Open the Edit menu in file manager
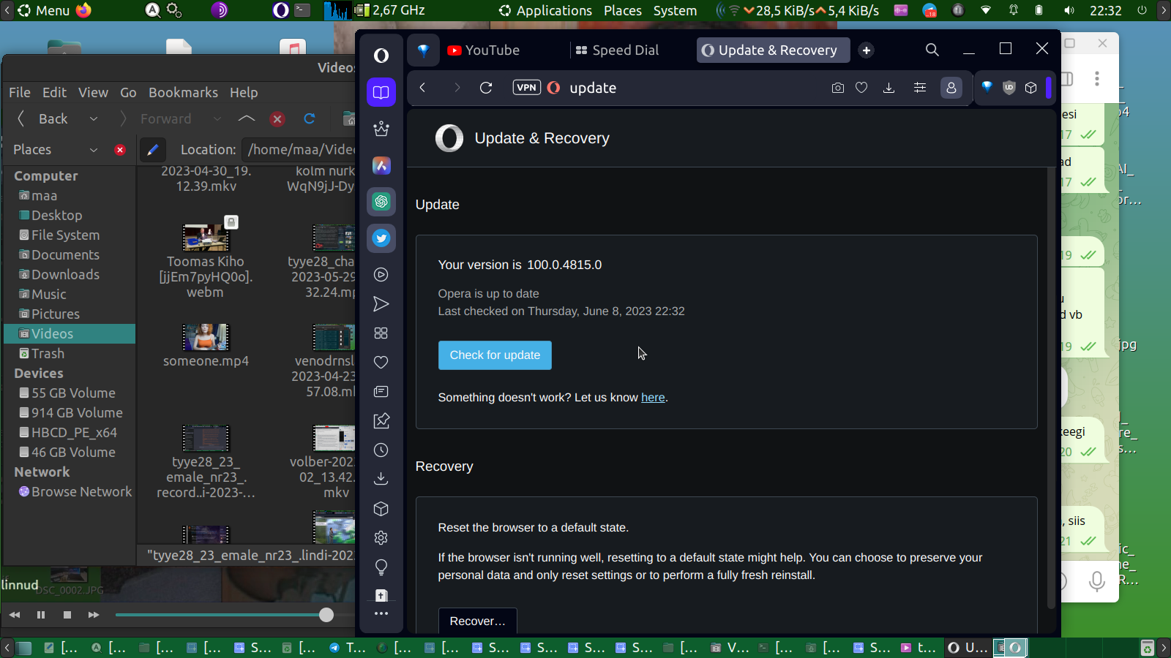1171x658 pixels. coord(54,93)
